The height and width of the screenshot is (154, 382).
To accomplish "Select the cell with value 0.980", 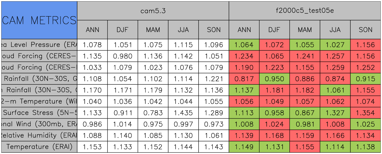I will tap(123, 56).
